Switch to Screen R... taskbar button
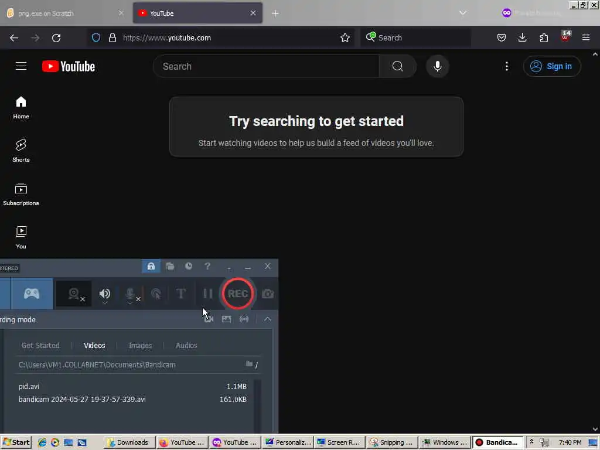Image resolution: width=600 pixels, height=450 pixels. [x=340, y=442]
